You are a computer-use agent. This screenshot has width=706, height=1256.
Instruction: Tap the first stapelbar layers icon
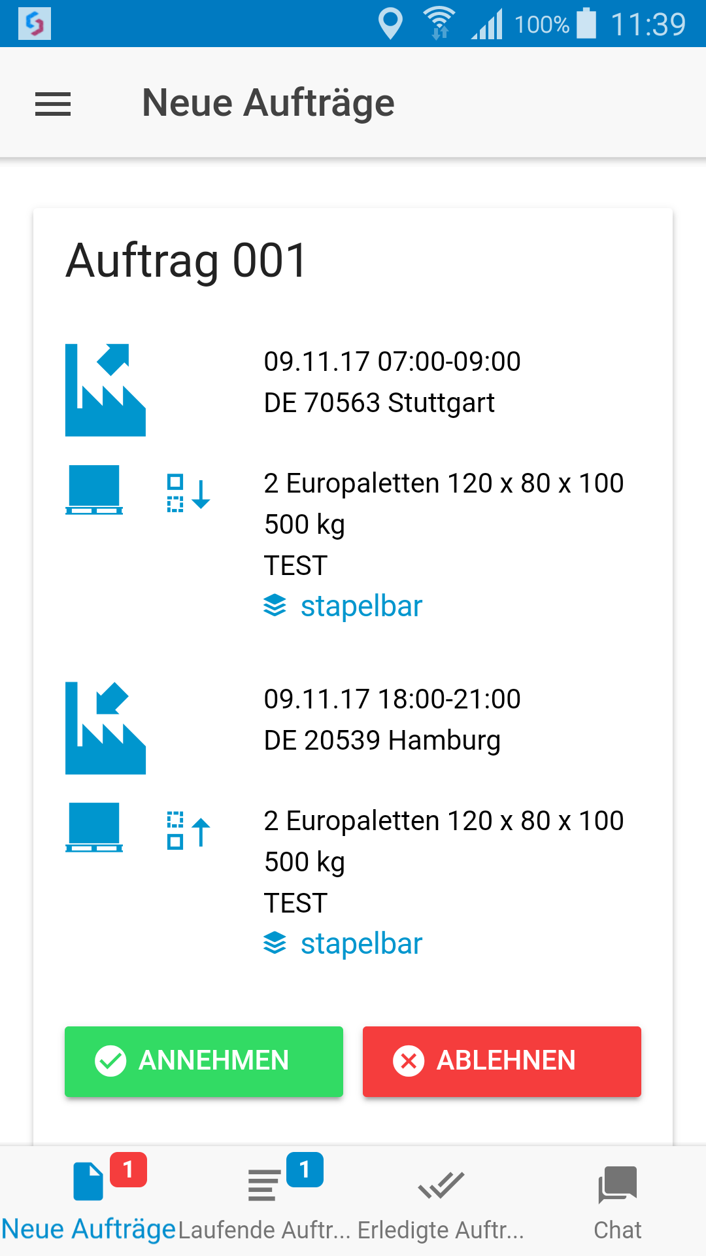[275, 606]
